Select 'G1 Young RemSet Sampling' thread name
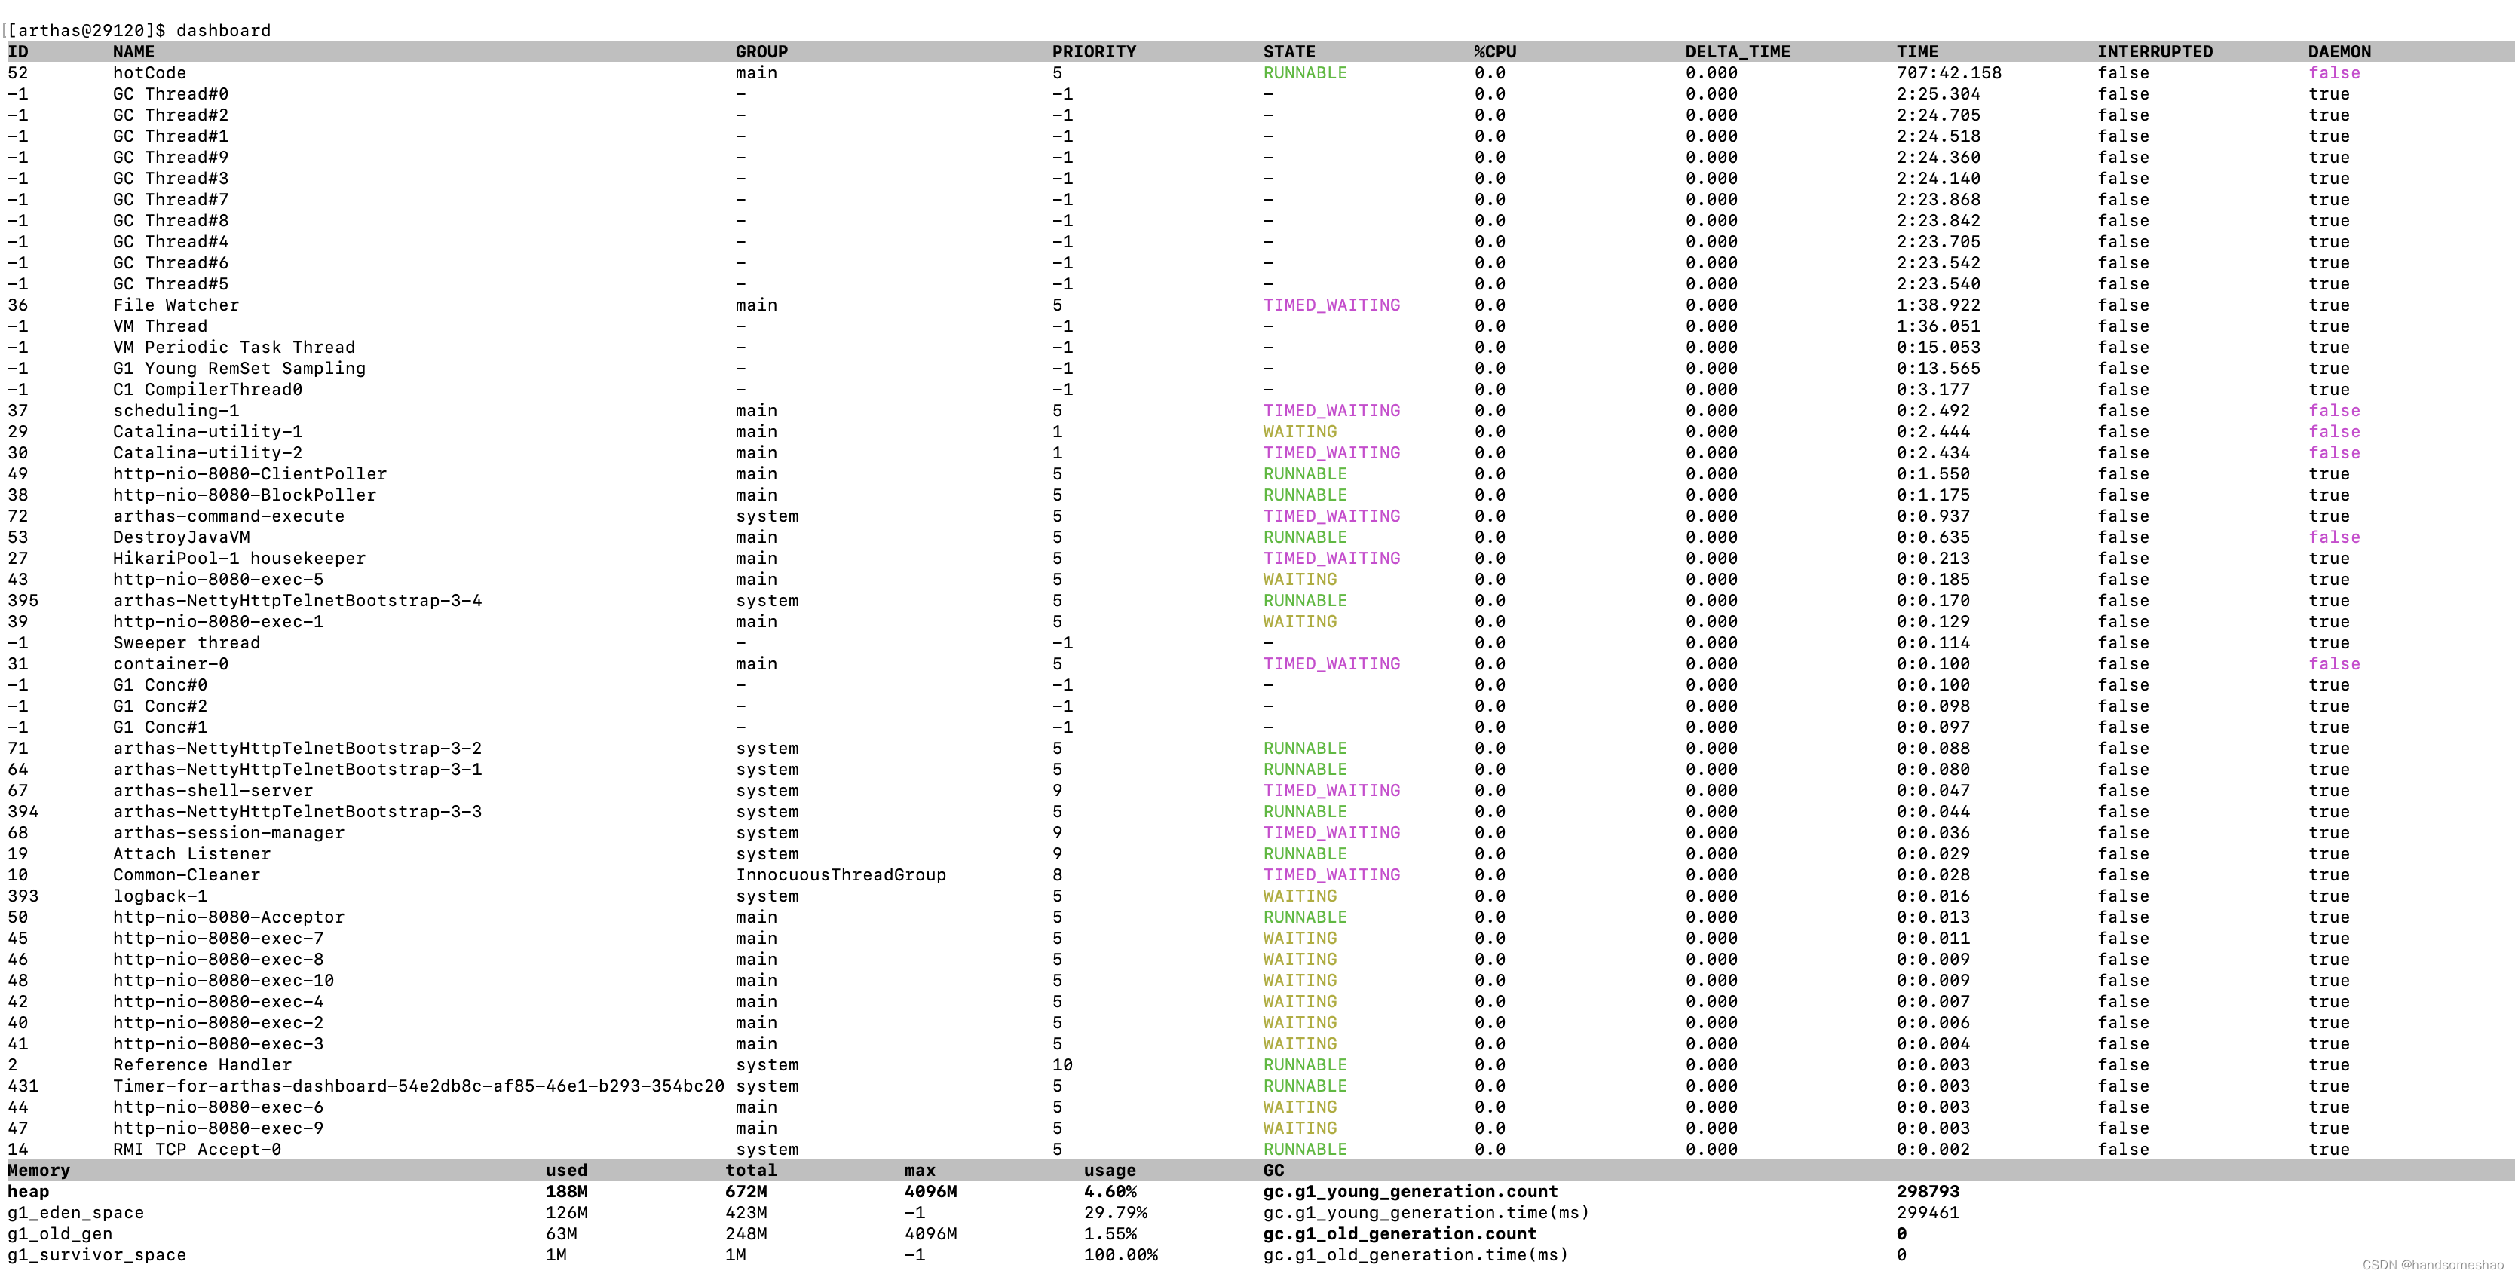This screenshot has height=1277, width=2515. point(239,368)
